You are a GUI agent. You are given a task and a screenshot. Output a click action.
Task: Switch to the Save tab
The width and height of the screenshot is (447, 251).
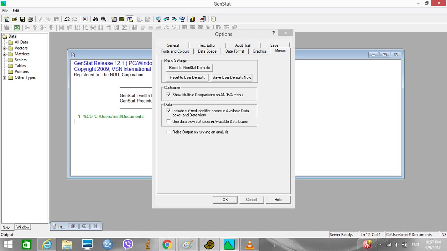click(274, 45)
